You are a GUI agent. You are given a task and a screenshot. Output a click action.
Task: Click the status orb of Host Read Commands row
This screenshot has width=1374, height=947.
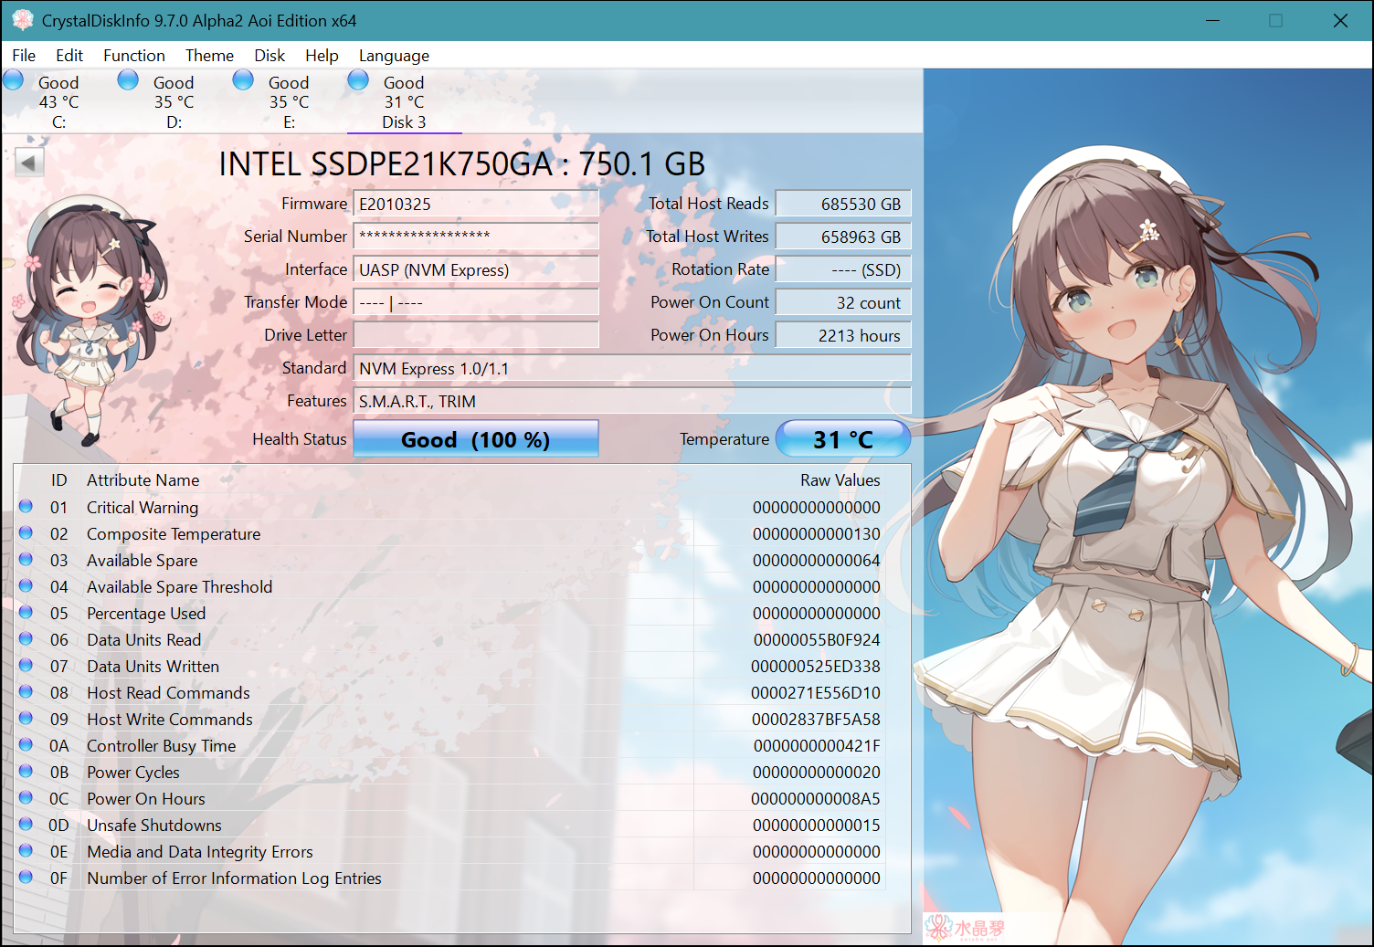(26, 691)
